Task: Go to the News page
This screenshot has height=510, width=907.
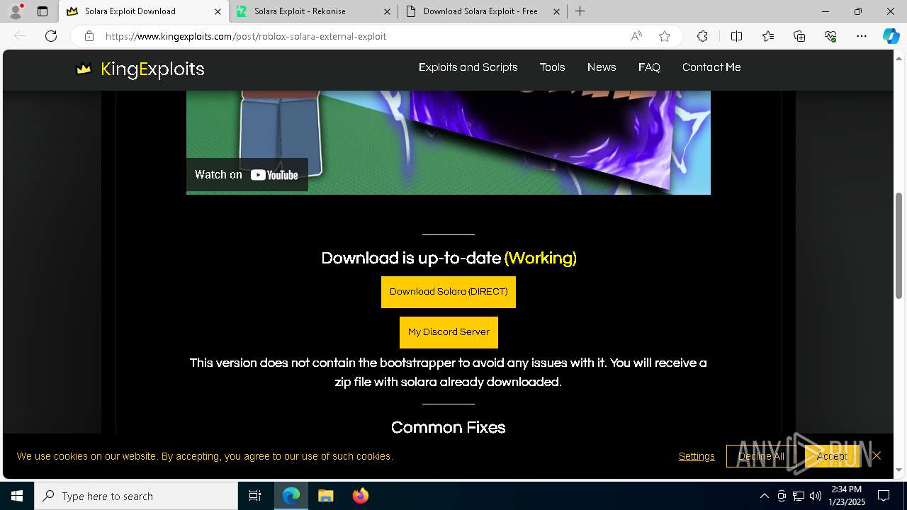Action: click(602, 67)
